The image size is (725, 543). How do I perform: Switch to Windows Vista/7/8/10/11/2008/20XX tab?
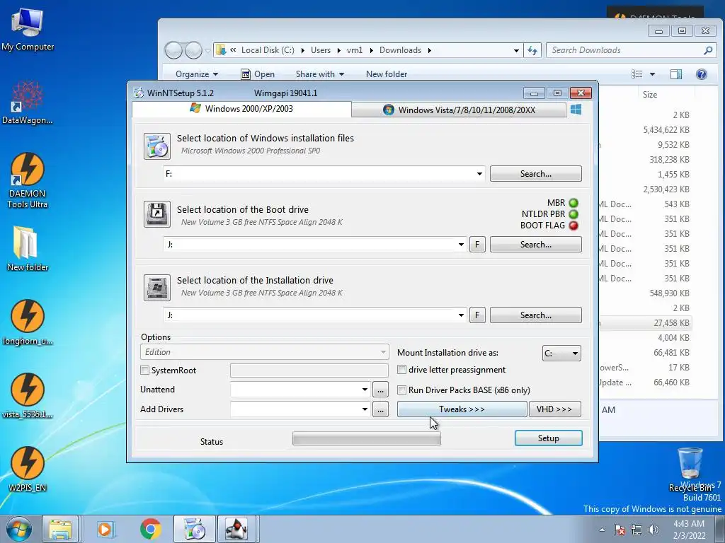(x=458, y=110)
